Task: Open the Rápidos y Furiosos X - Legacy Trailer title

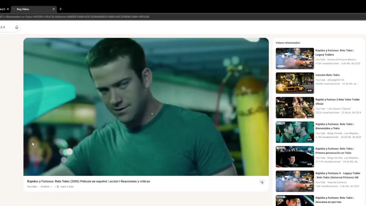Action: (338, 175)
